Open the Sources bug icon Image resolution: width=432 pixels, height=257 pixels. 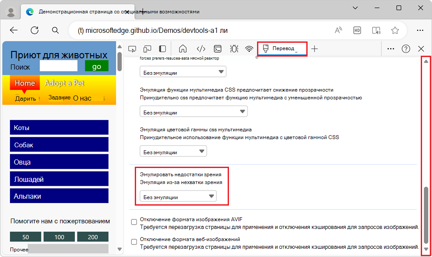coord(234,49)
